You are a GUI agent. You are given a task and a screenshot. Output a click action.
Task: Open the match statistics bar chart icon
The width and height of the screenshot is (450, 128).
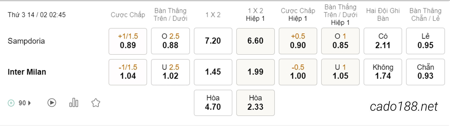[74, 103]
